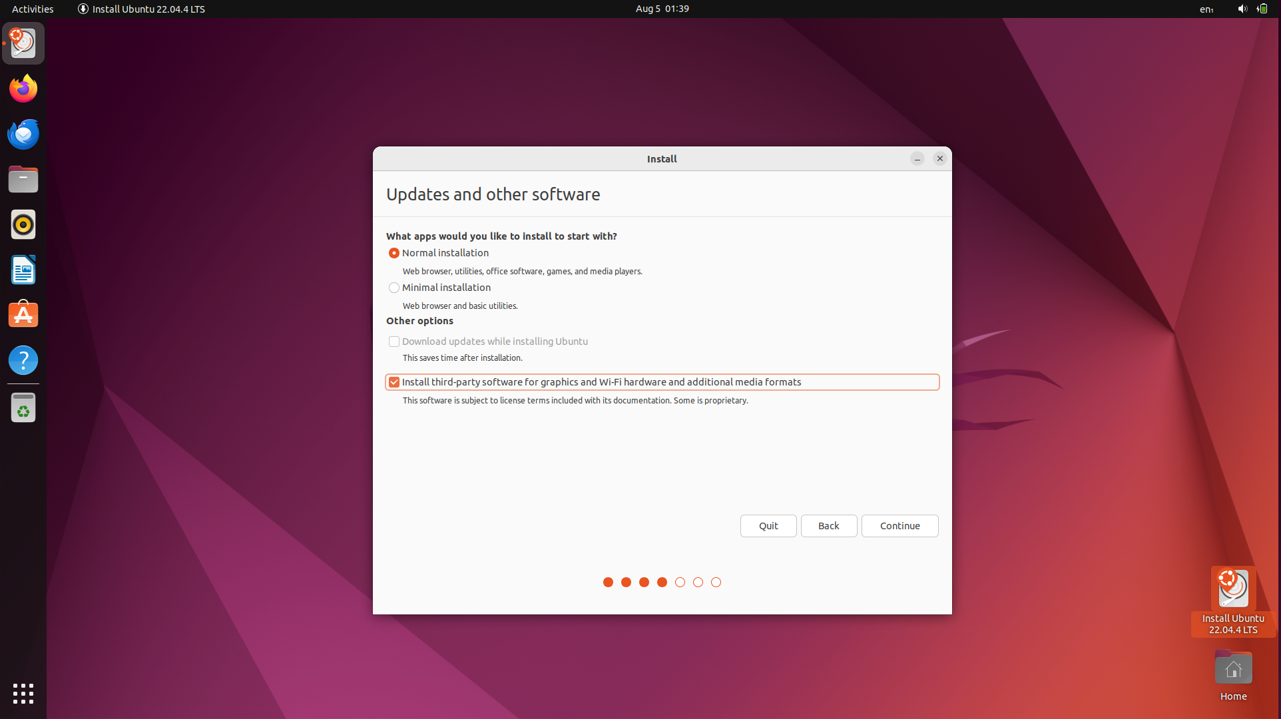Click 'Web browser, utilities, office software' description

pos(523,272)
